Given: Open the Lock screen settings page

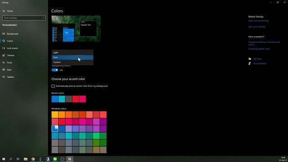Looking at the screenshot, I should click(x=10, y=48).
